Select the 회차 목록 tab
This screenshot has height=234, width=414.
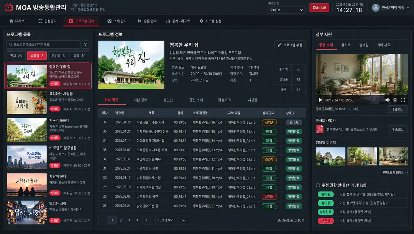tap(111, 100)
